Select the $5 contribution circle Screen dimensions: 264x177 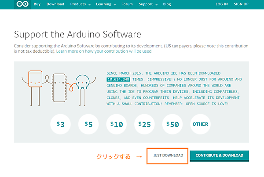click(88, 124)
